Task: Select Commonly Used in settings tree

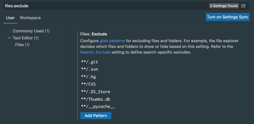Action: coord(31,31)
